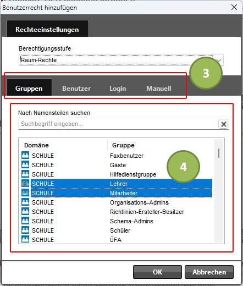
Task: Select the Manuell tab
Action: [159, 89]
